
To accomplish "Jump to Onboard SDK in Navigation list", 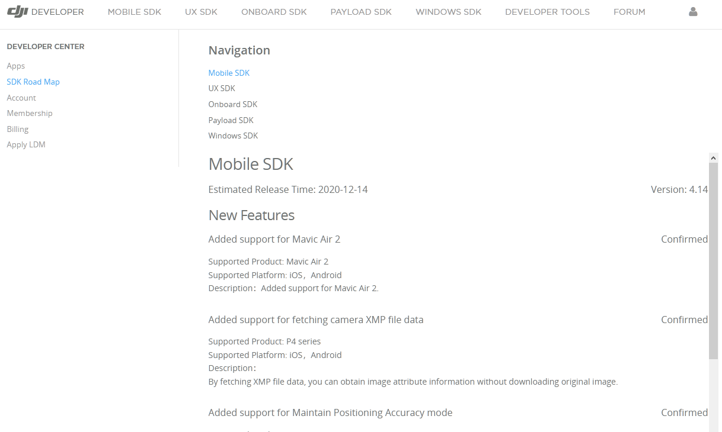I will coord(233,104).
